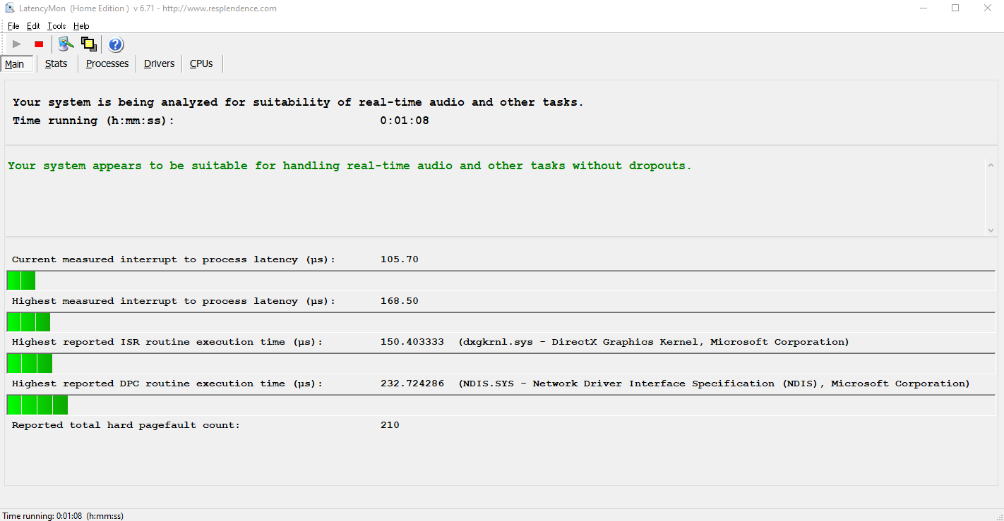Open the Edit menu
This screenshot has height=521, width=1004.
click(x=33, y=26)
